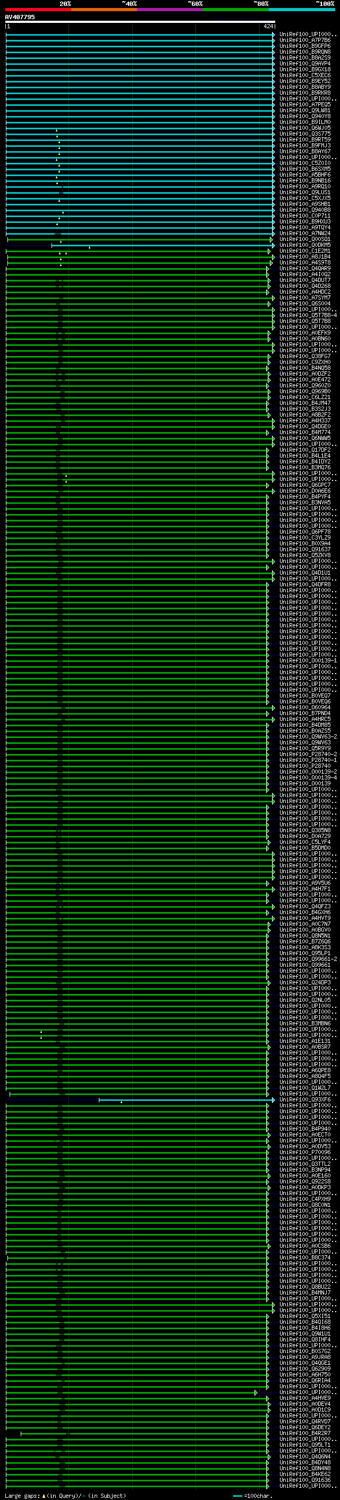Click hit label UniRef100_A9SHB1
Image resolution: width=340 pixels, height=1500 pixels.
(305, 204)
